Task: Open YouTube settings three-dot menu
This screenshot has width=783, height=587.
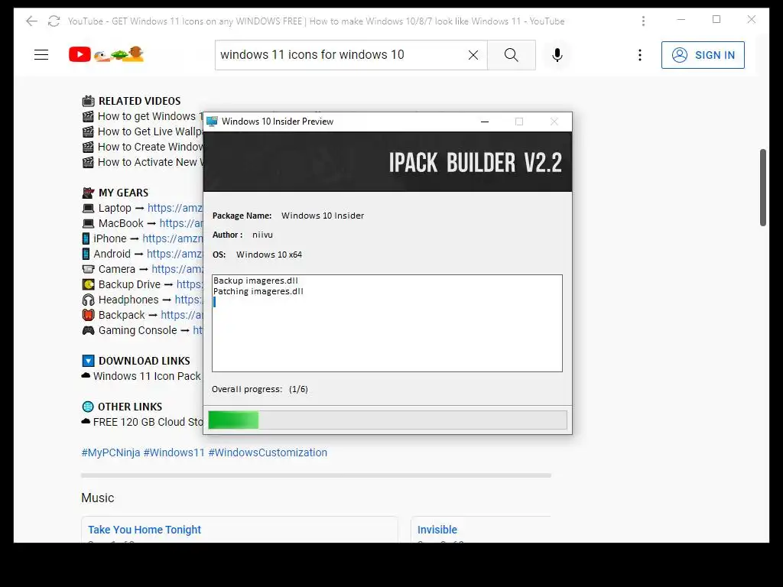Action: click(640, 55)
